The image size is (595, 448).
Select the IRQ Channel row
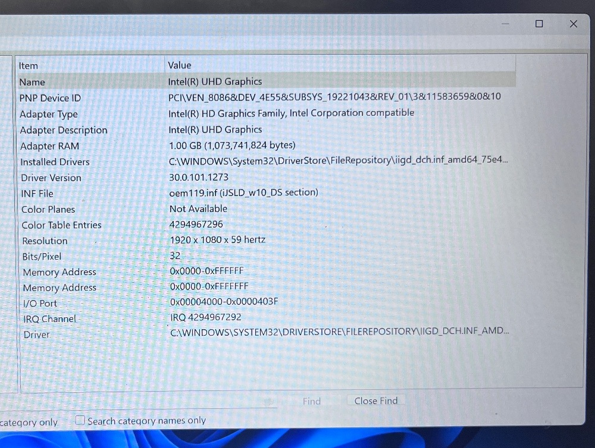point(267,318)
